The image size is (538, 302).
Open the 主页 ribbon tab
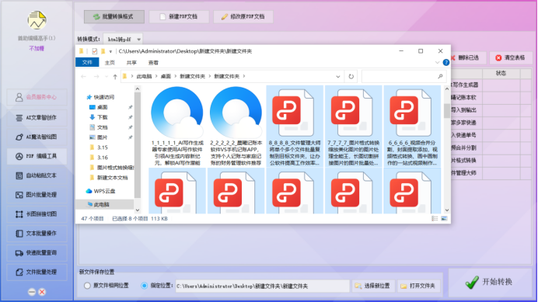click(110, 62)
